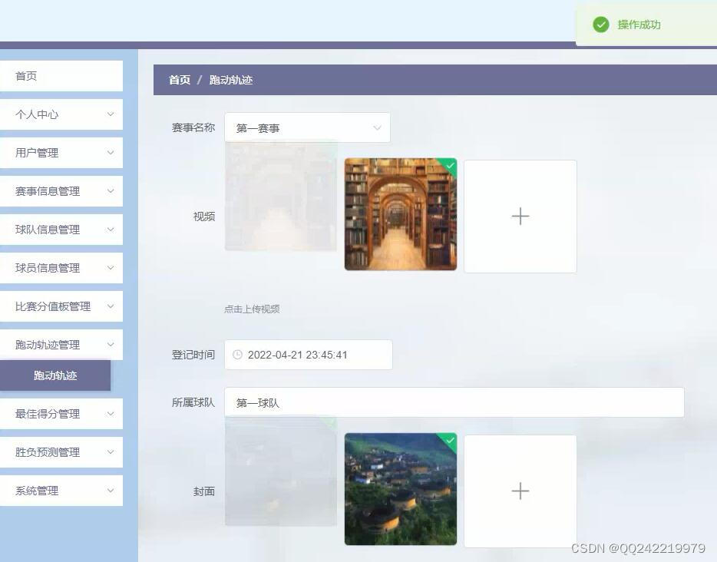
Task: Click the 所属球队 input with 第一球队
Action: pos(454,402)
